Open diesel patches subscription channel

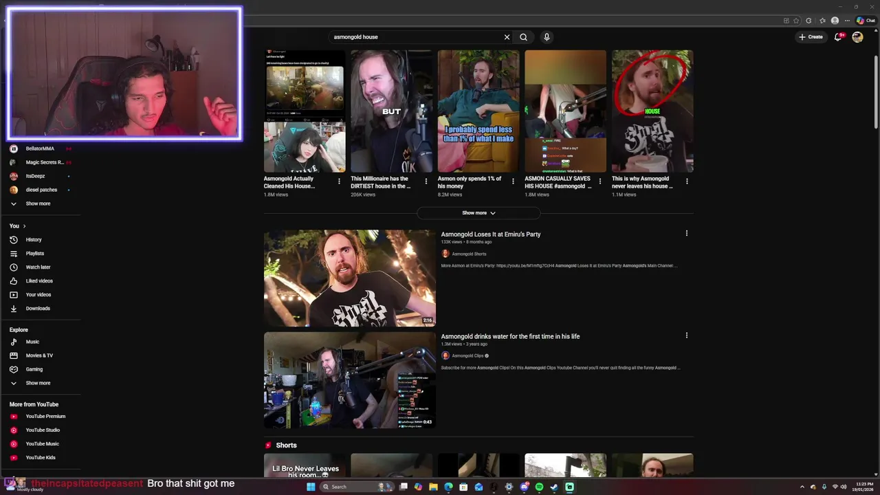click(x=41, y=190)
